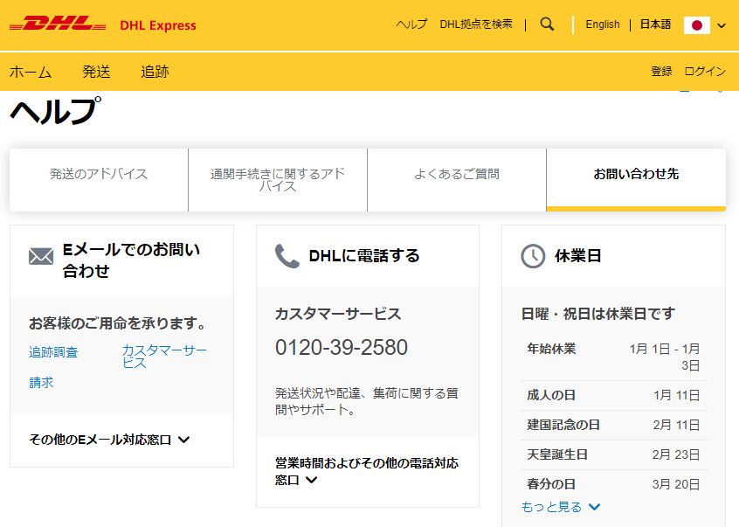Click the 成人の日 row
The width and height of the screenshot is (739, 527).
pyautogui.click(x=613, y=395)
